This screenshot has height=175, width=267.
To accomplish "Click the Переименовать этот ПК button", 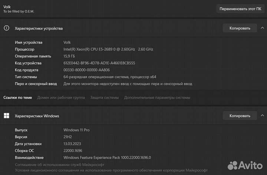I will click(240, 9).
